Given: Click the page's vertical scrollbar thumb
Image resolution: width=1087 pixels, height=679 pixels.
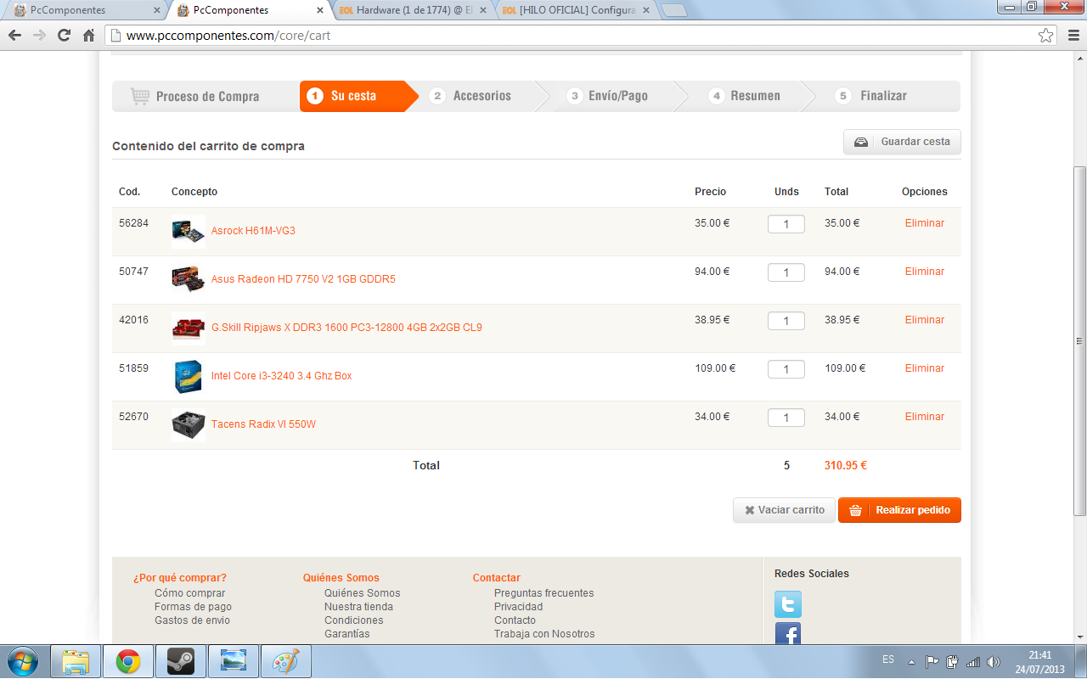Looking at the screenshot, I should [x=1079, y=341].
